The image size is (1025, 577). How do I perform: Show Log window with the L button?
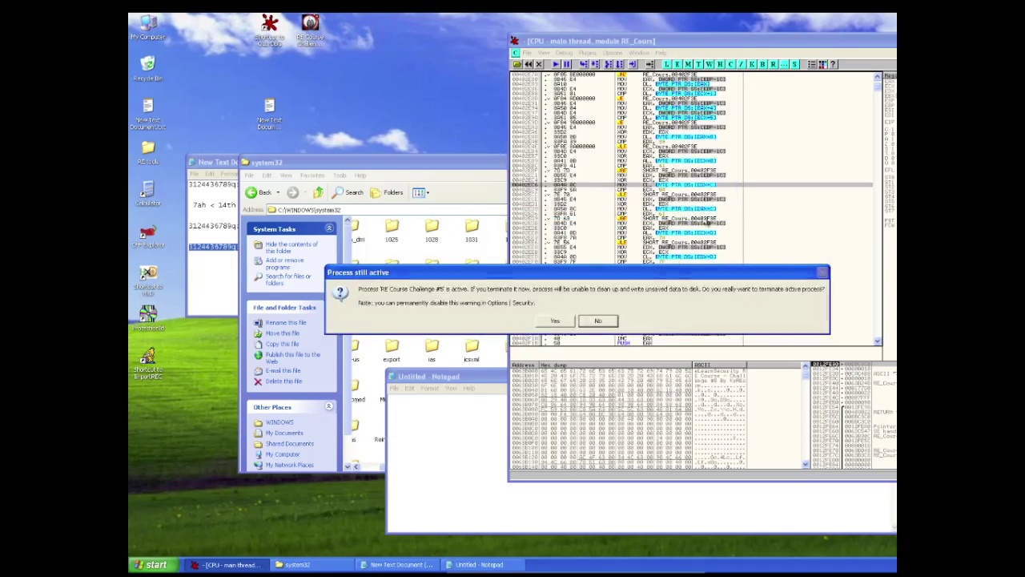[667, 64]
